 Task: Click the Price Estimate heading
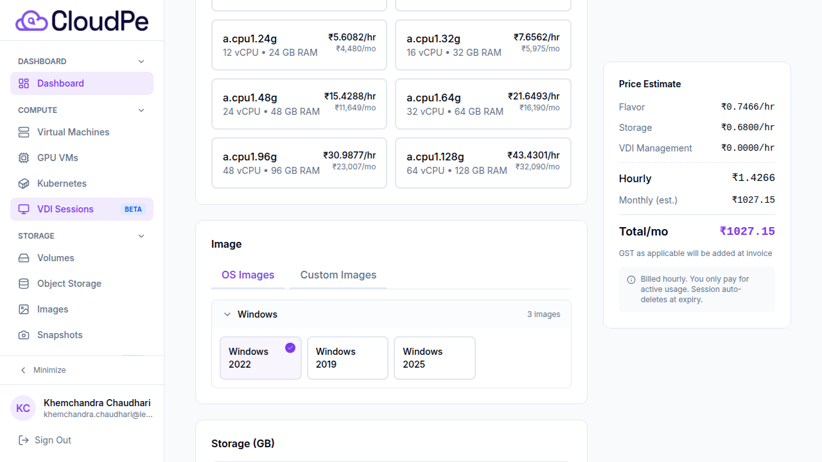pyautogui.click(x=650, y=84)
